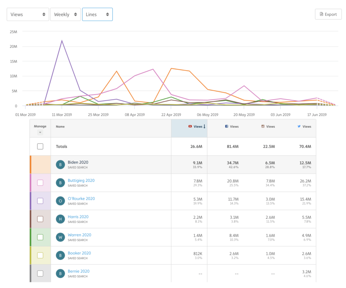Expand the Lines chart type dropdown
Screen dimensions: 346x288
point(97,15)
